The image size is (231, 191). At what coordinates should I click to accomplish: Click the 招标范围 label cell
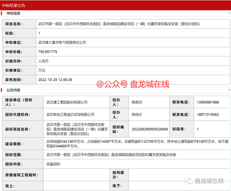[23, 155]
